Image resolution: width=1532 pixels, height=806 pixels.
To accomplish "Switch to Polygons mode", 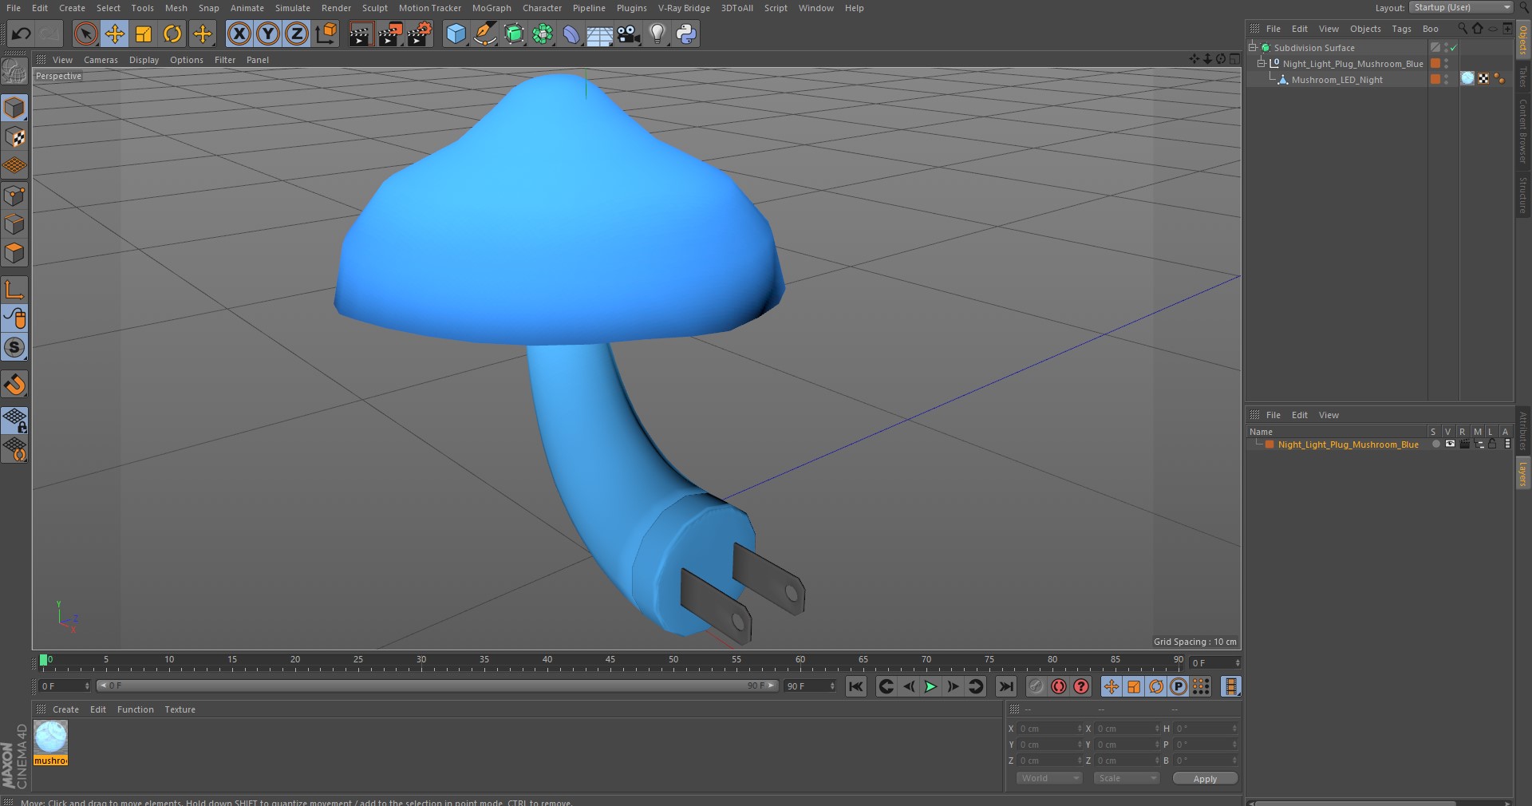I will click(x=14, y=253).
